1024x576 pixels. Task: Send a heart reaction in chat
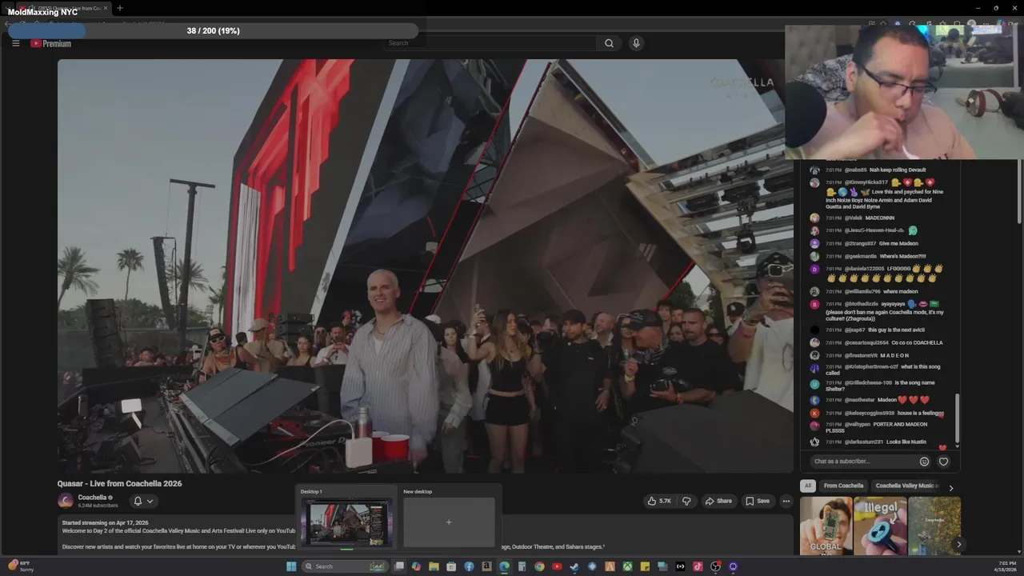coord(943,462)
